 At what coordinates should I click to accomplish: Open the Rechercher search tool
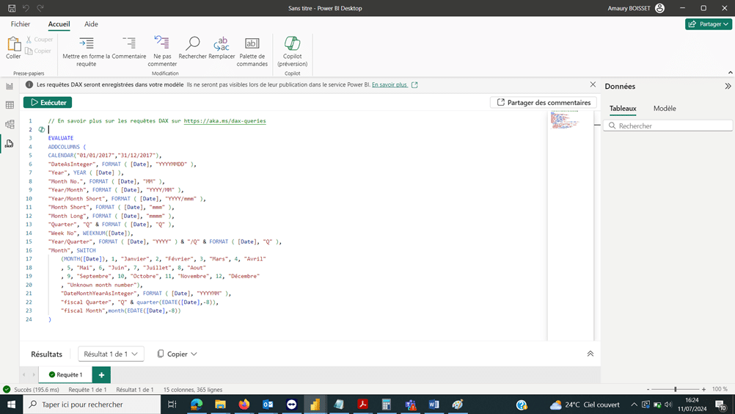[192, 43]
